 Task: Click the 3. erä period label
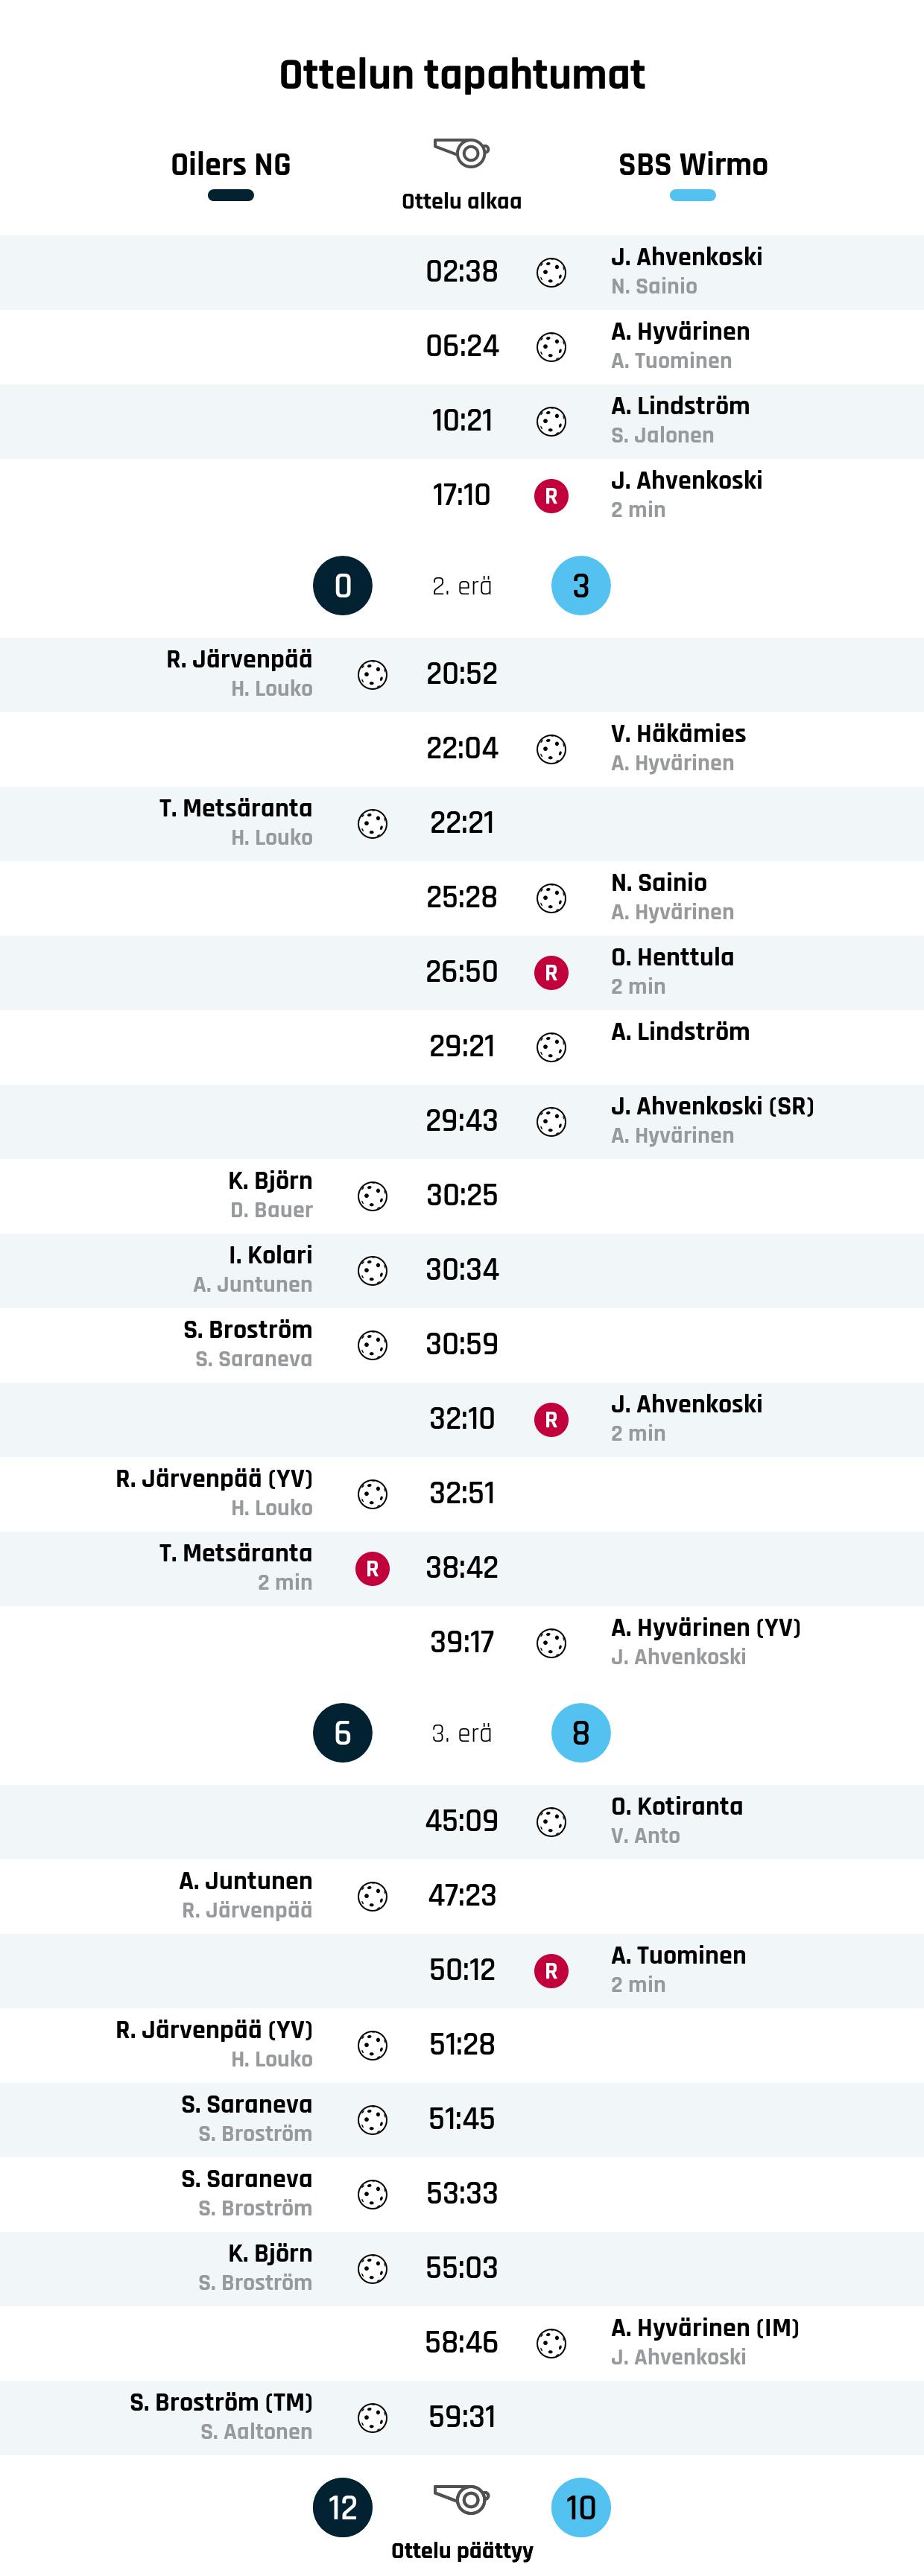click(x=462, y=1733)
